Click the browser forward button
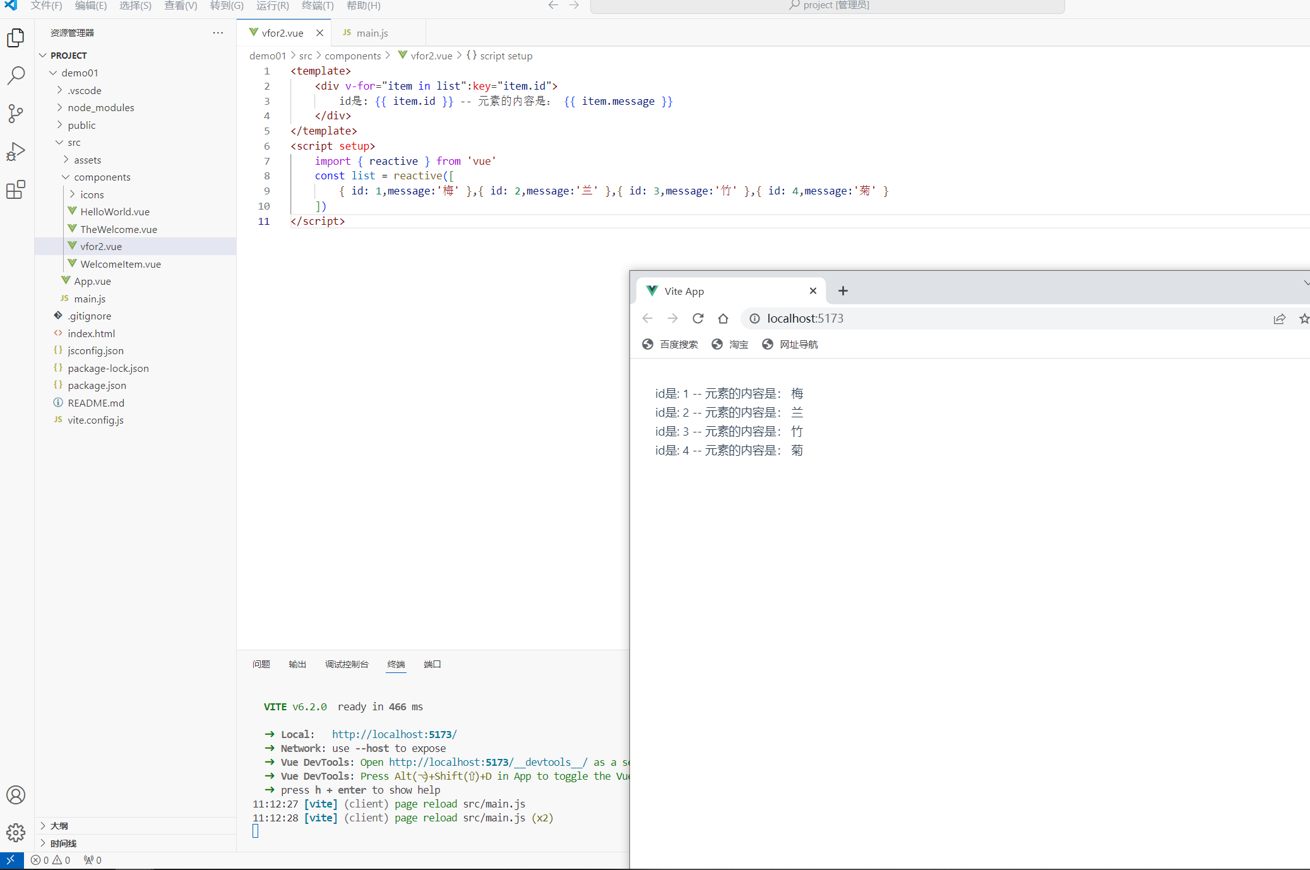 coord(672,318)
